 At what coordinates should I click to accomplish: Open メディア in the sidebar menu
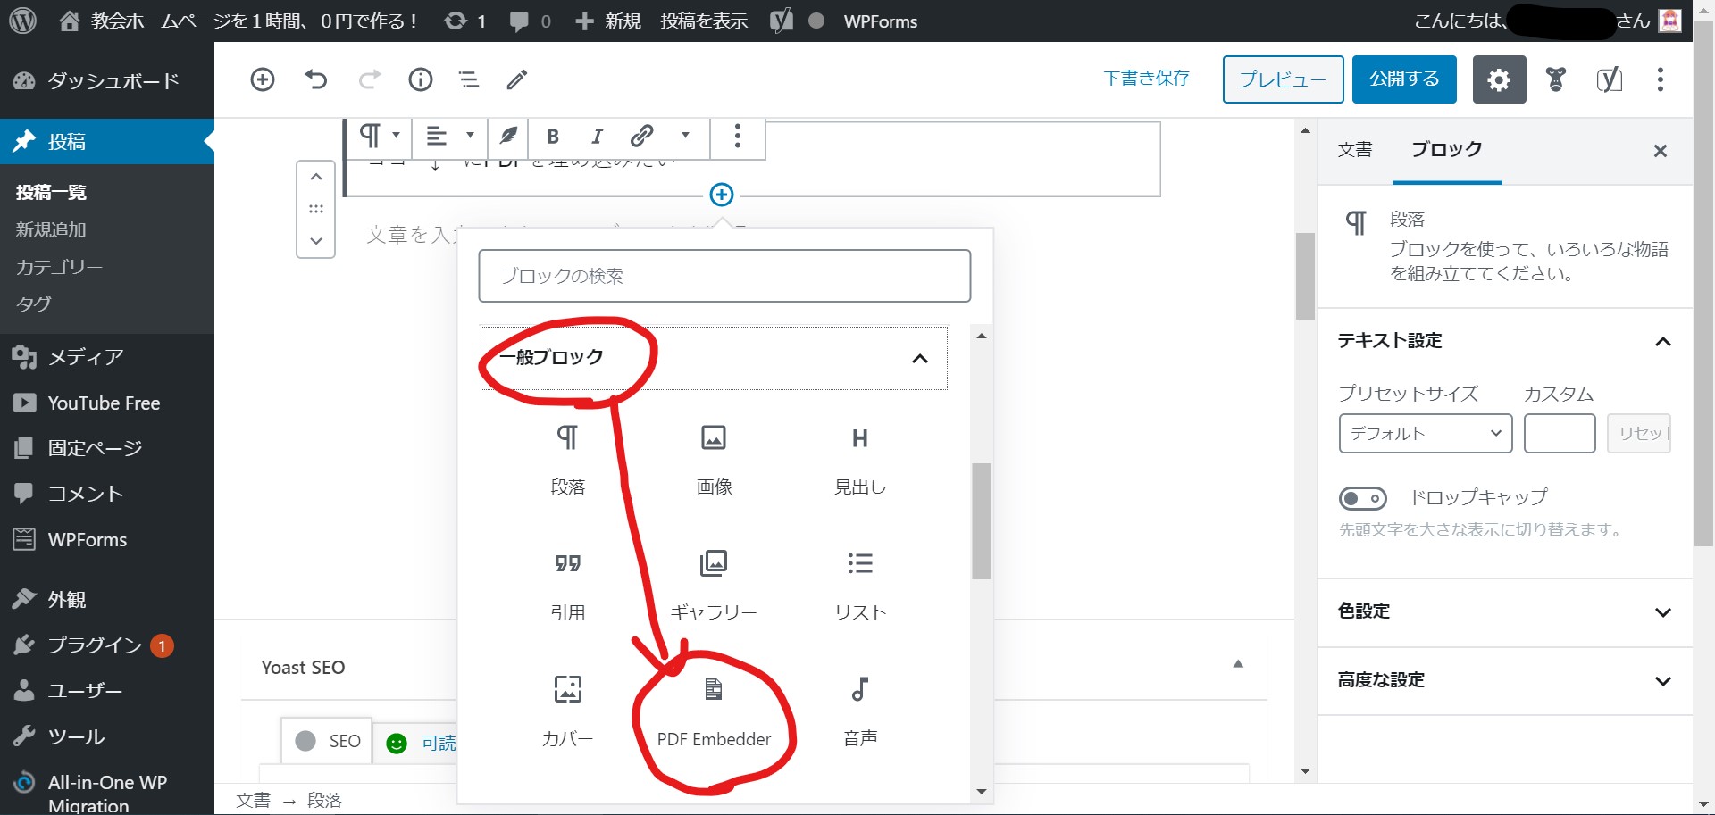pos(85,357)
